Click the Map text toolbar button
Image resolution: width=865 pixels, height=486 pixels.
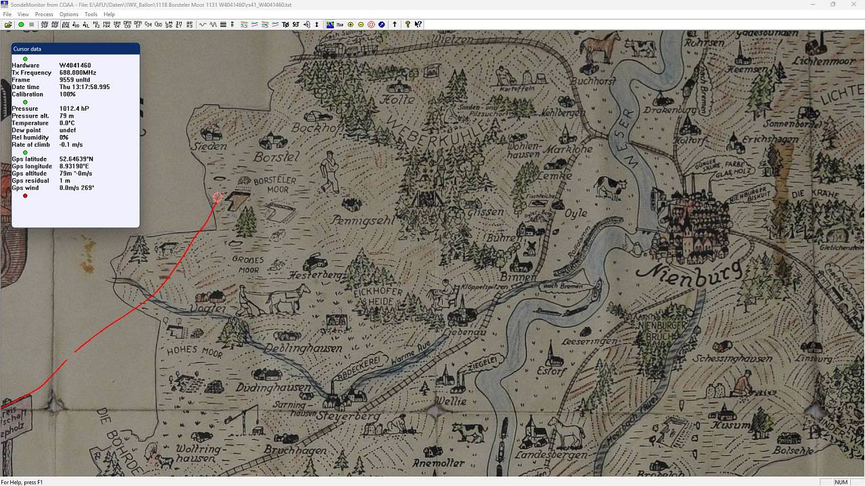(340, 24)
